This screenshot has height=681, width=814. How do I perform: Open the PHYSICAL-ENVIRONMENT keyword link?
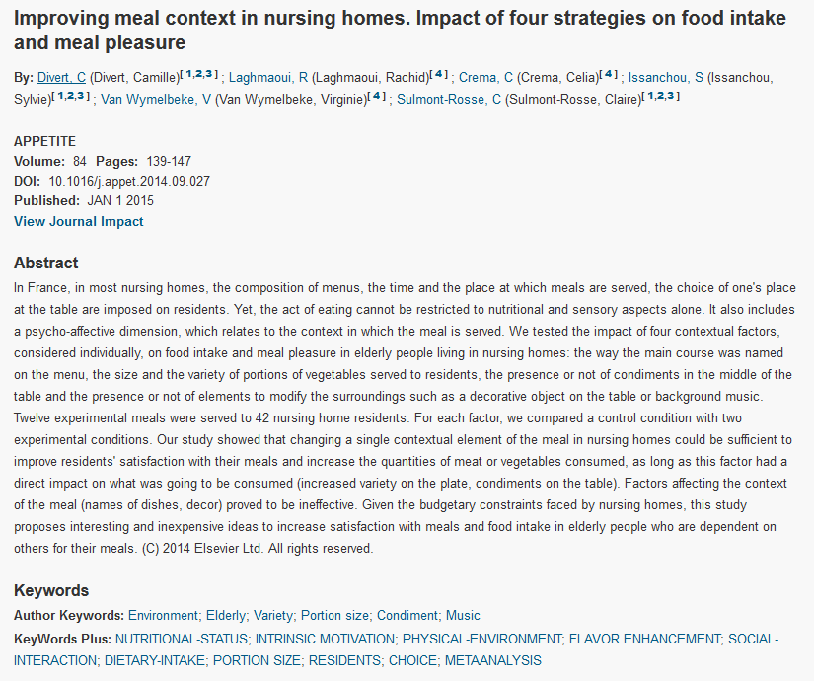coord(482,639)
